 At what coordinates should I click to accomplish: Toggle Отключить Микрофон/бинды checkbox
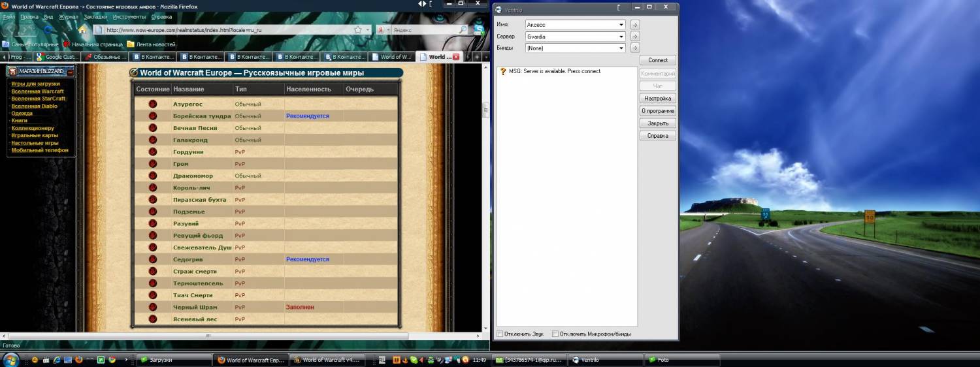(x=555, y=334)
